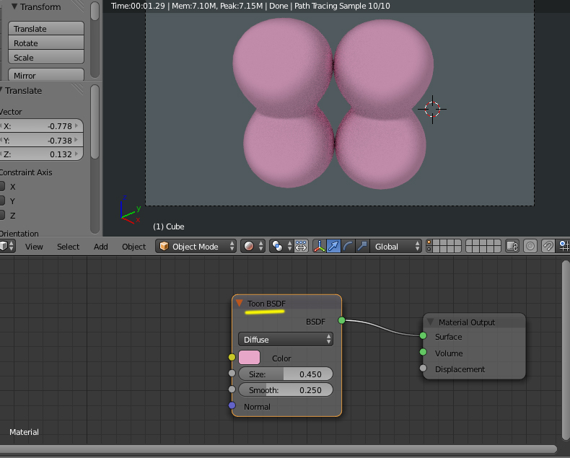Toggle the 3D manipulator axes icon
This screenshot has height=458, width=570.
319,246
